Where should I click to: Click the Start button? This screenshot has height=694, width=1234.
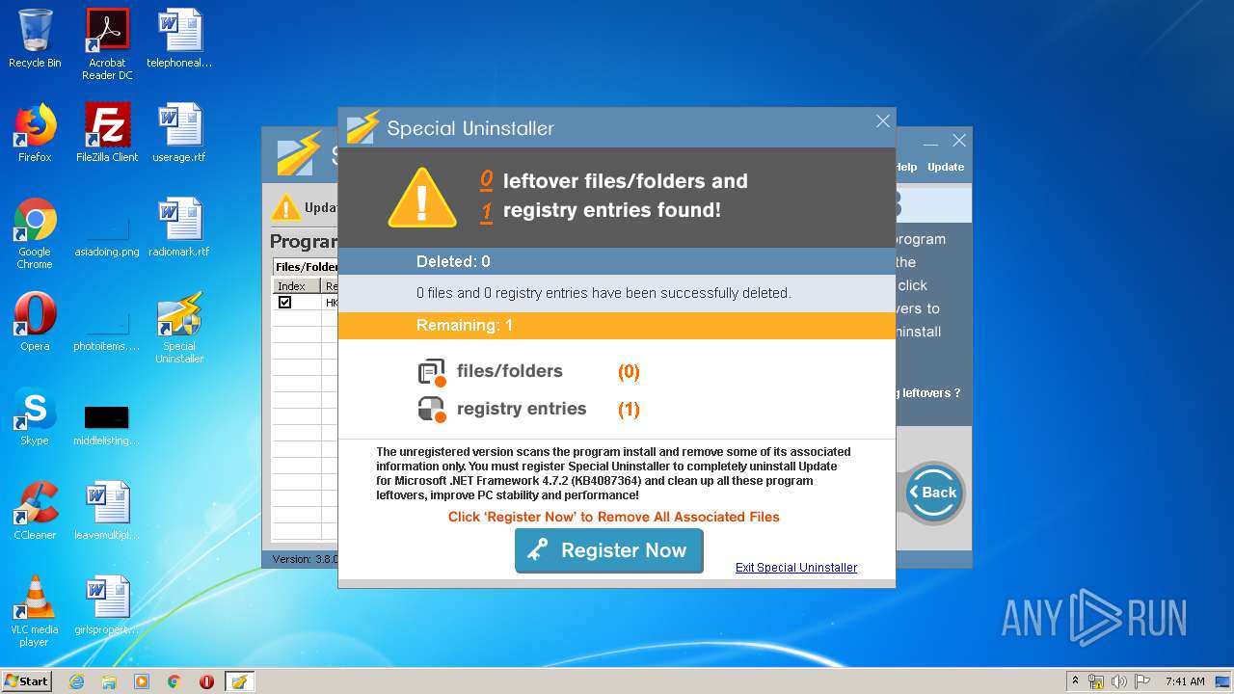click(x=26, y=681)
